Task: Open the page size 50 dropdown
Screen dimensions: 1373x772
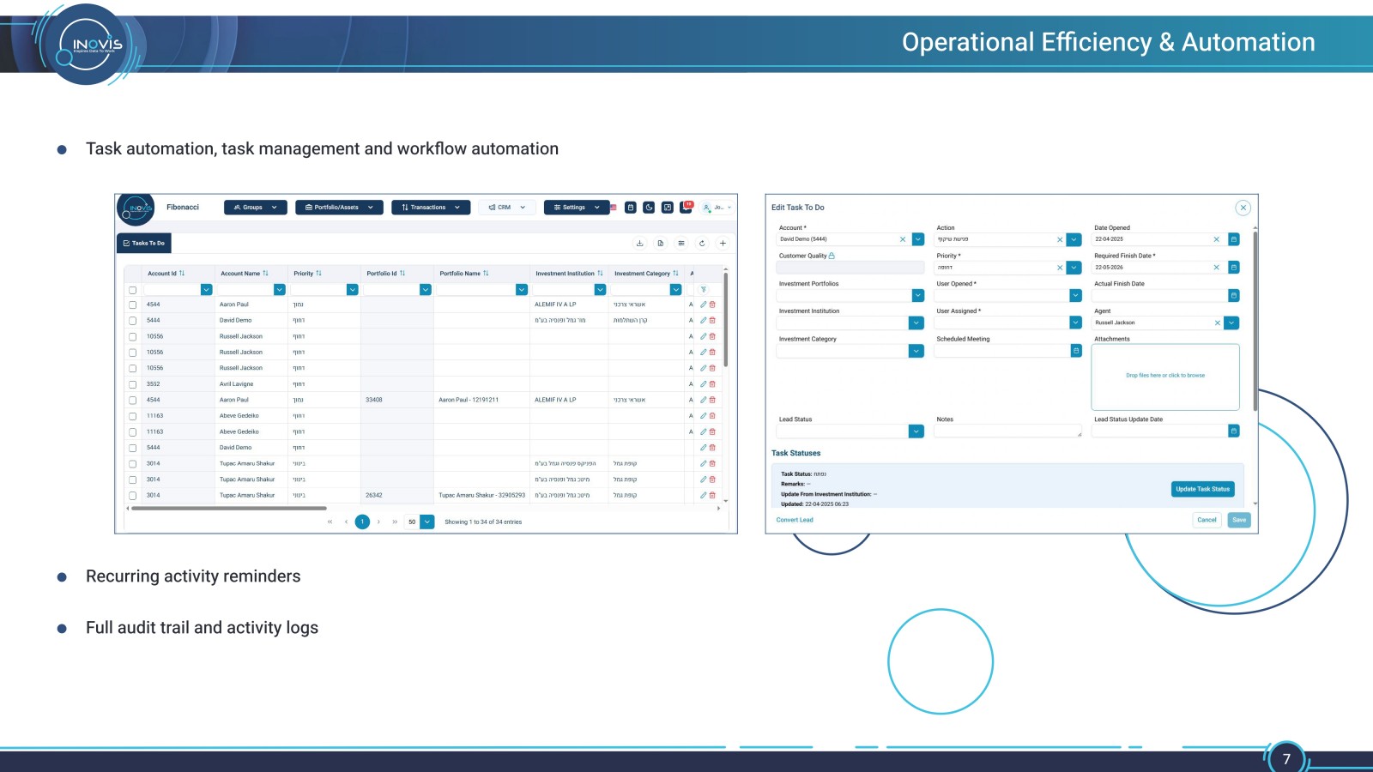Action: [426, 522]
